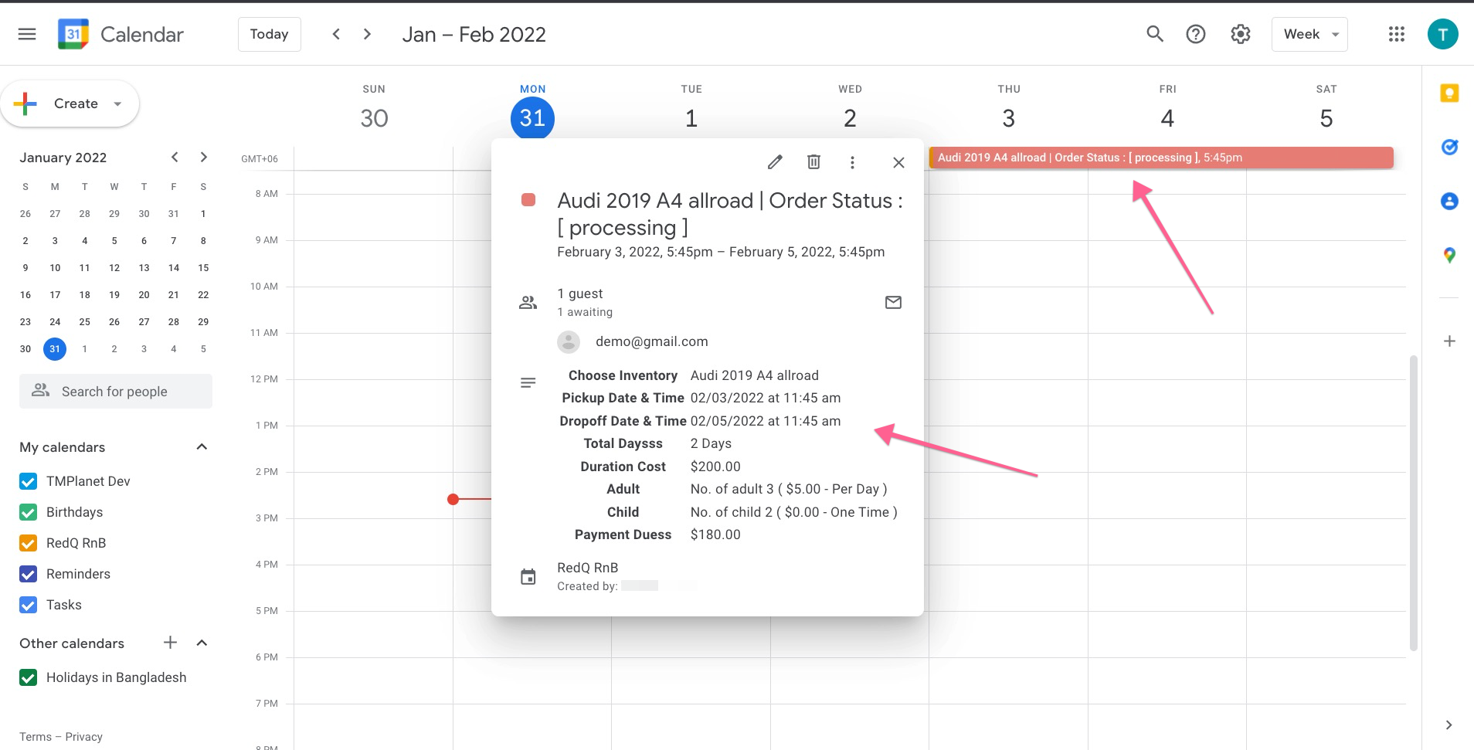Edit the event with pencil icon

(x=775, y=162)
